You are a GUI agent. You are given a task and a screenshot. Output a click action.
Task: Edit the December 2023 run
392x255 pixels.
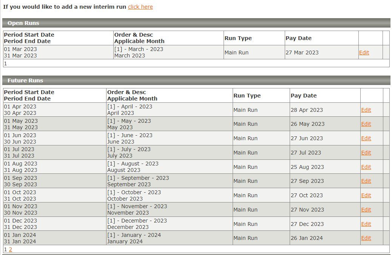366,224
